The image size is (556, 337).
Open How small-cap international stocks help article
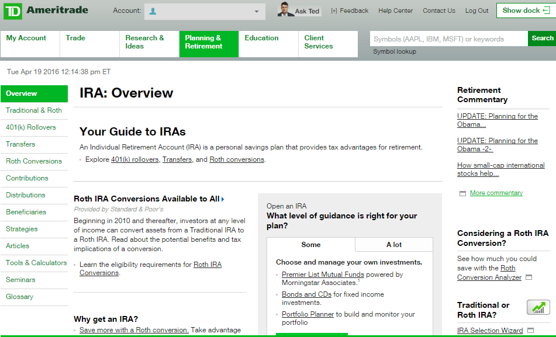(500, 169)
